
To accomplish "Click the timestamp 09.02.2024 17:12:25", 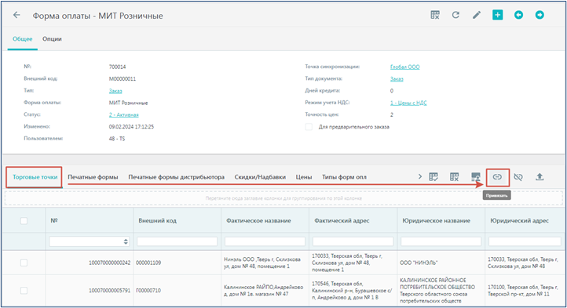I will tap(131, 127).
